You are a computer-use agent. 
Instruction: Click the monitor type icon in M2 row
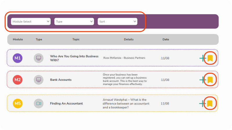39,79
